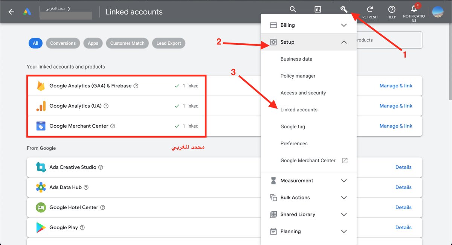The height and width of the screenshot is (245, 452).
Task: Open Details for Ads Creative Studio
Action: (x=403, y=167)
